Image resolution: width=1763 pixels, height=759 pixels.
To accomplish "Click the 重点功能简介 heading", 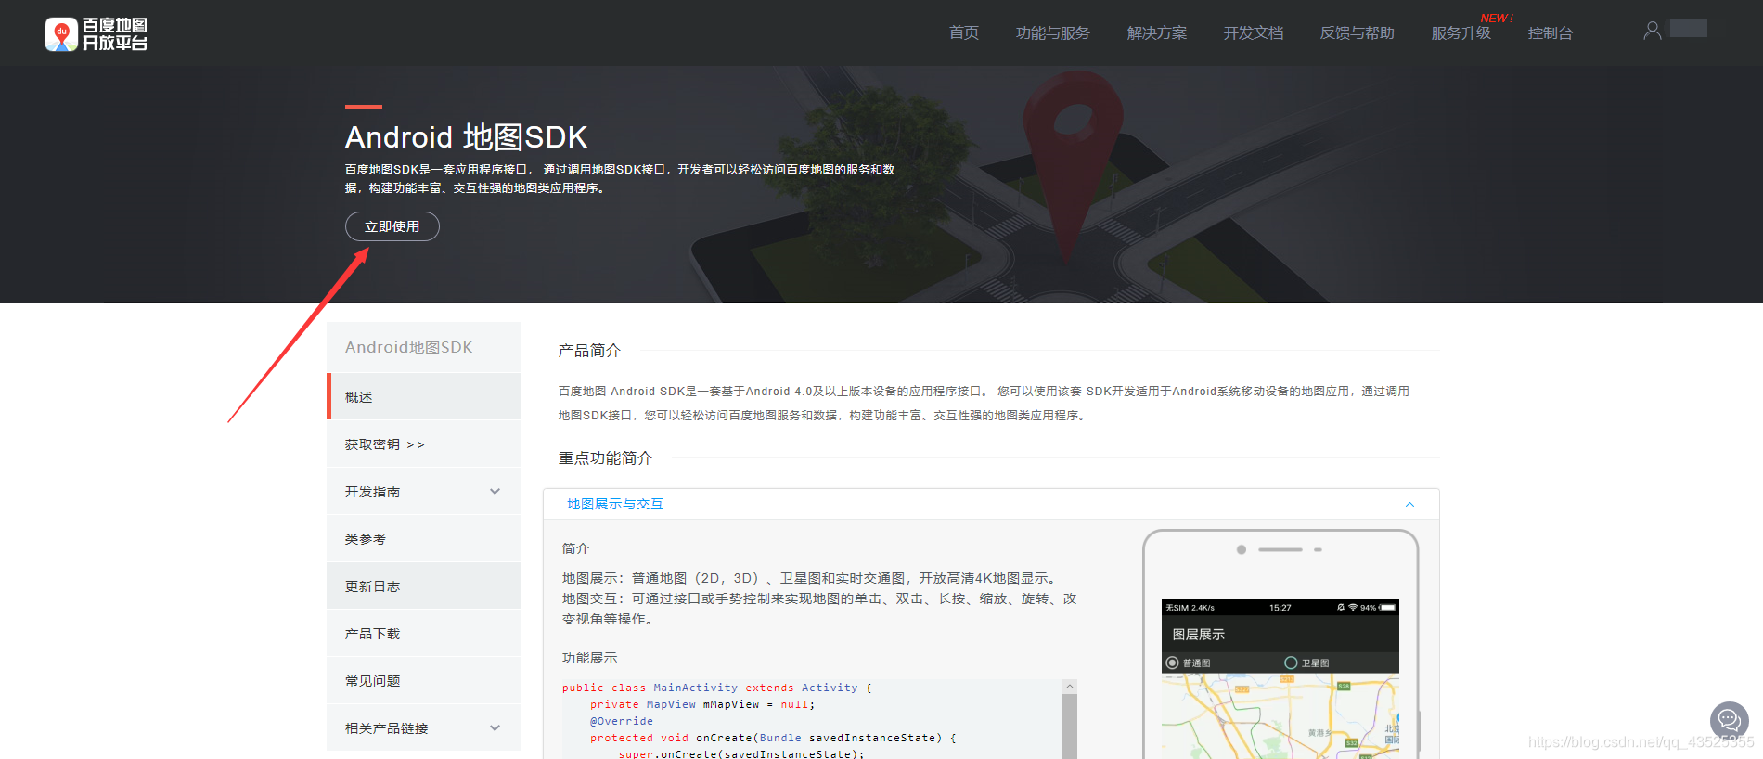I will 605,458.
